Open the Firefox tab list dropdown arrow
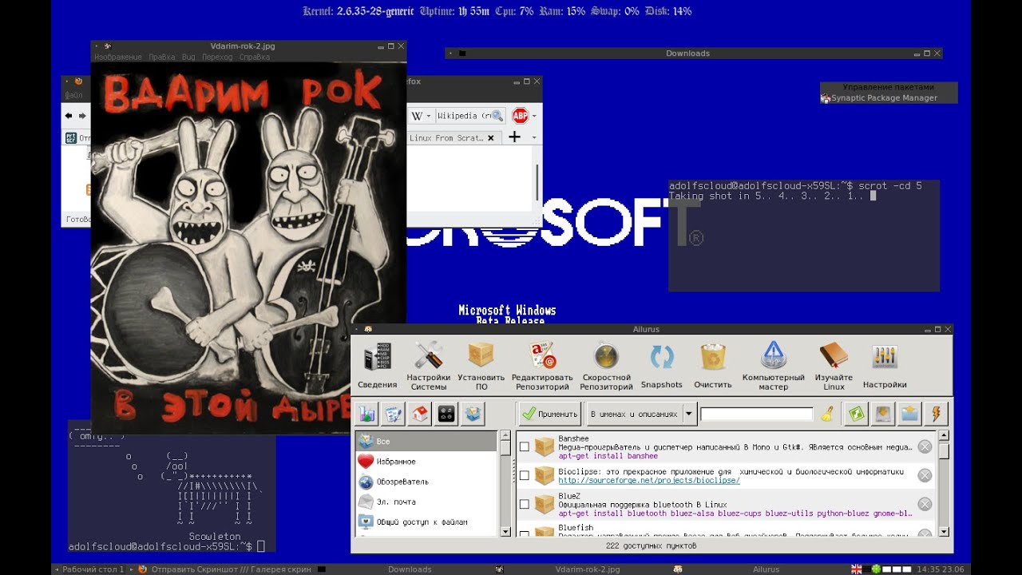 point(534,137)
